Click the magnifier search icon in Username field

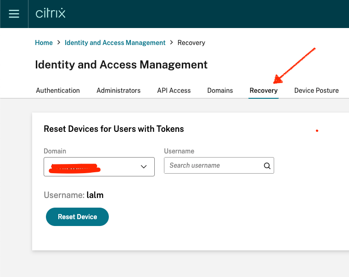[267, 166]
